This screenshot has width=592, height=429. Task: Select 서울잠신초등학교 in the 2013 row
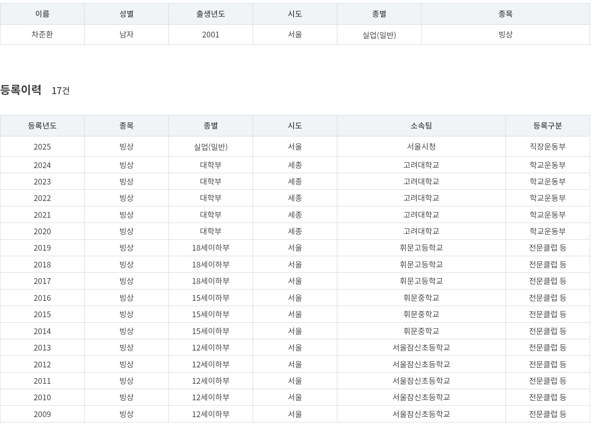(x=421, y=348)
